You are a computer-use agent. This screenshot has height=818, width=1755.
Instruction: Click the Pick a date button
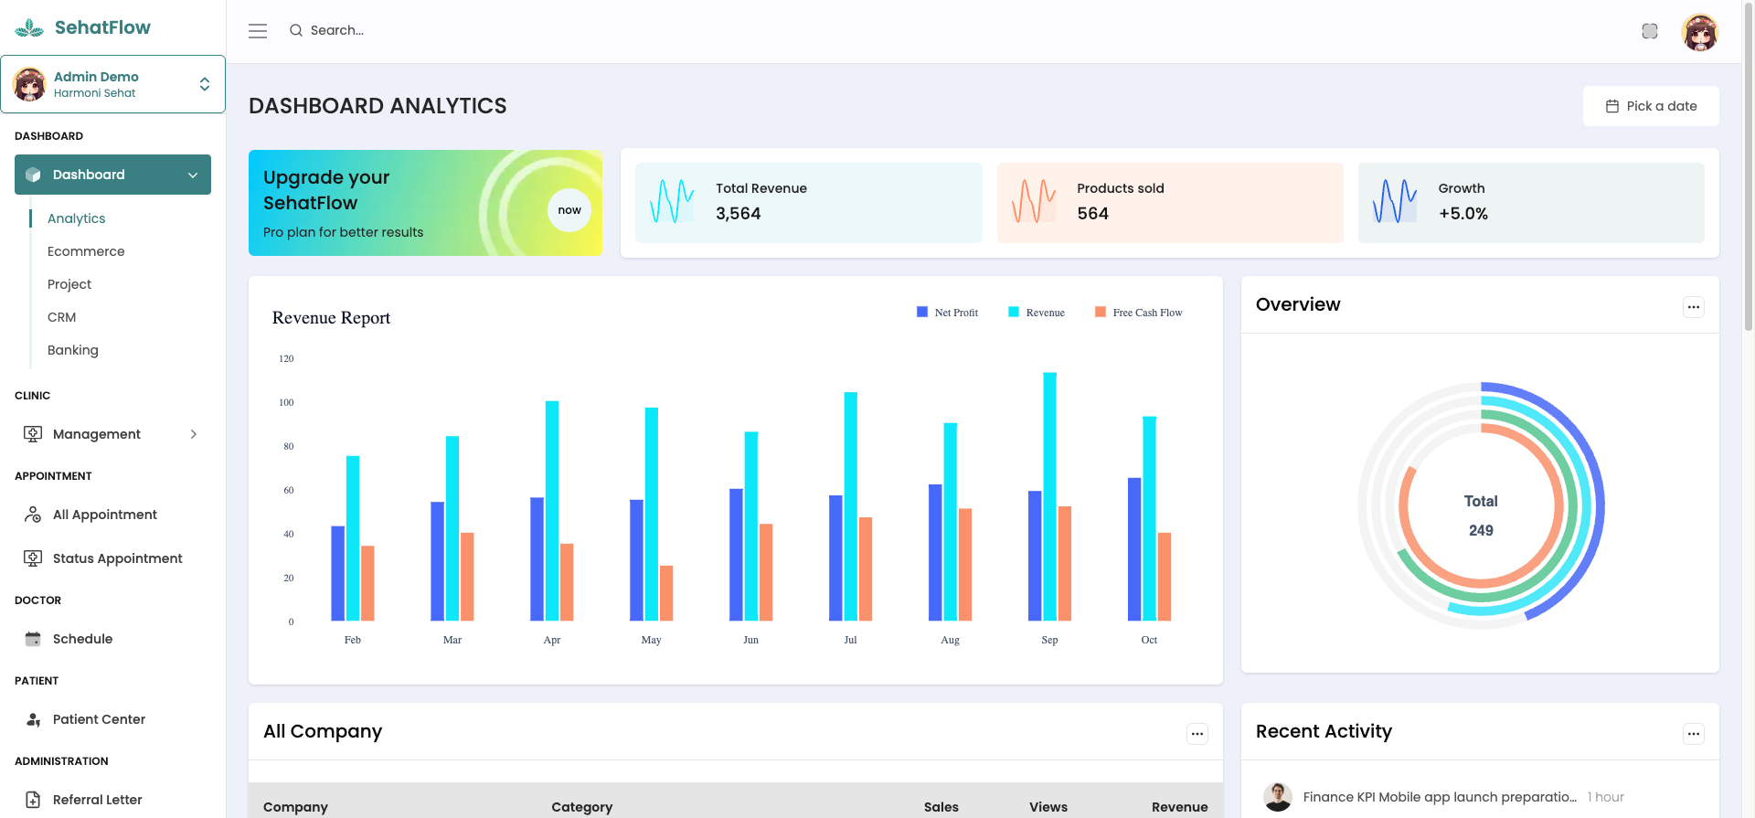[1651, 106]
